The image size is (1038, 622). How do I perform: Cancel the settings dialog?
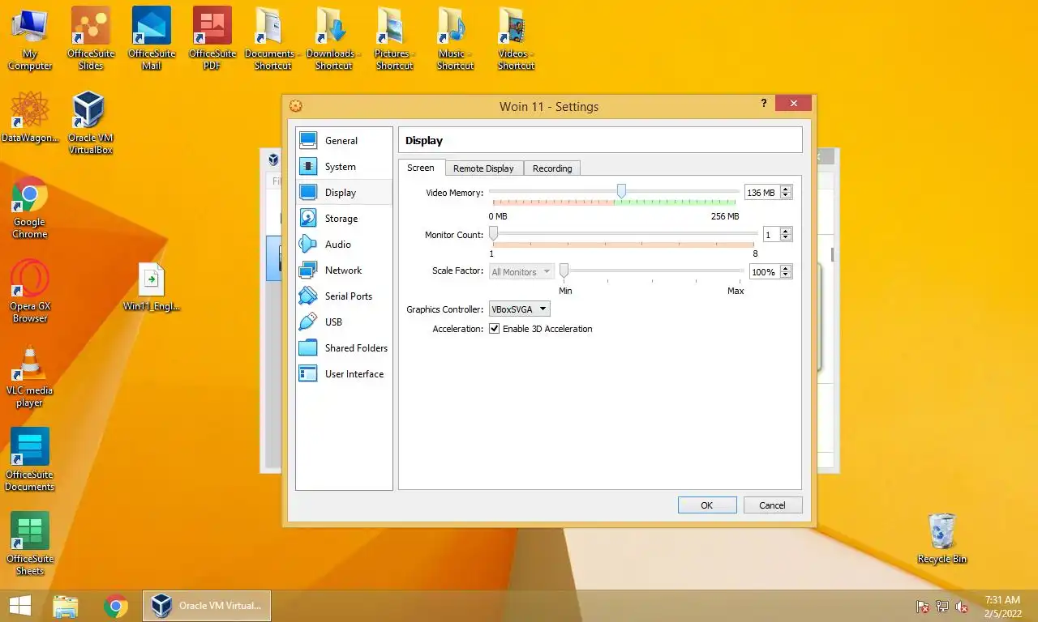(x=772, y=505)
